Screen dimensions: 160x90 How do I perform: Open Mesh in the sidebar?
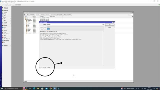(5, 17)
